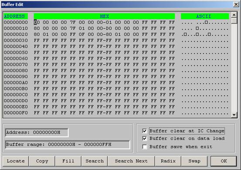
Task: Click address row 000000C0
Action: [x=116, y=95]
